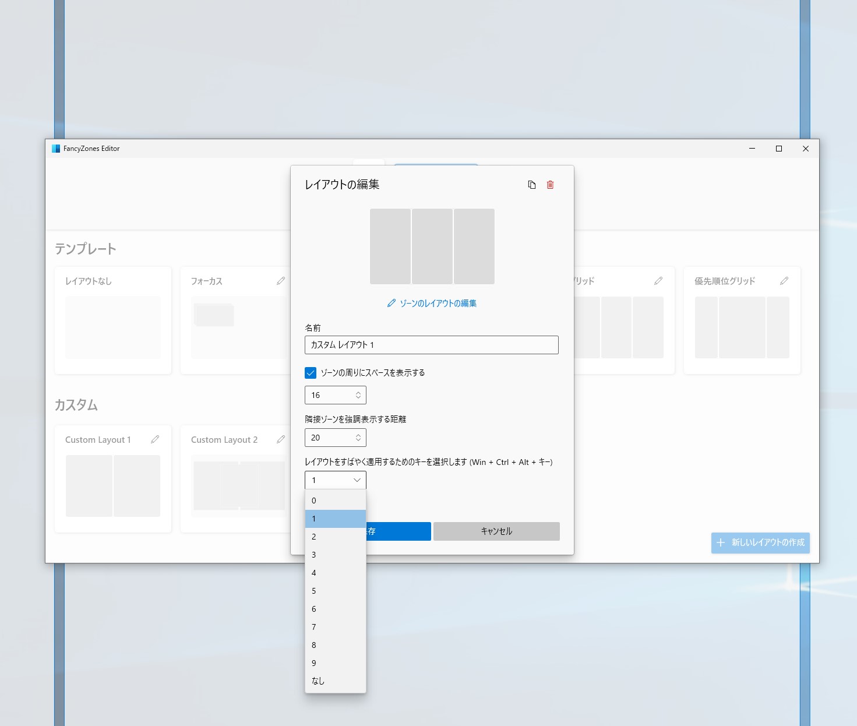This screenshot has width=857, height=726.
Task: Delete this layout with the red trash icon
Action: 550,184
